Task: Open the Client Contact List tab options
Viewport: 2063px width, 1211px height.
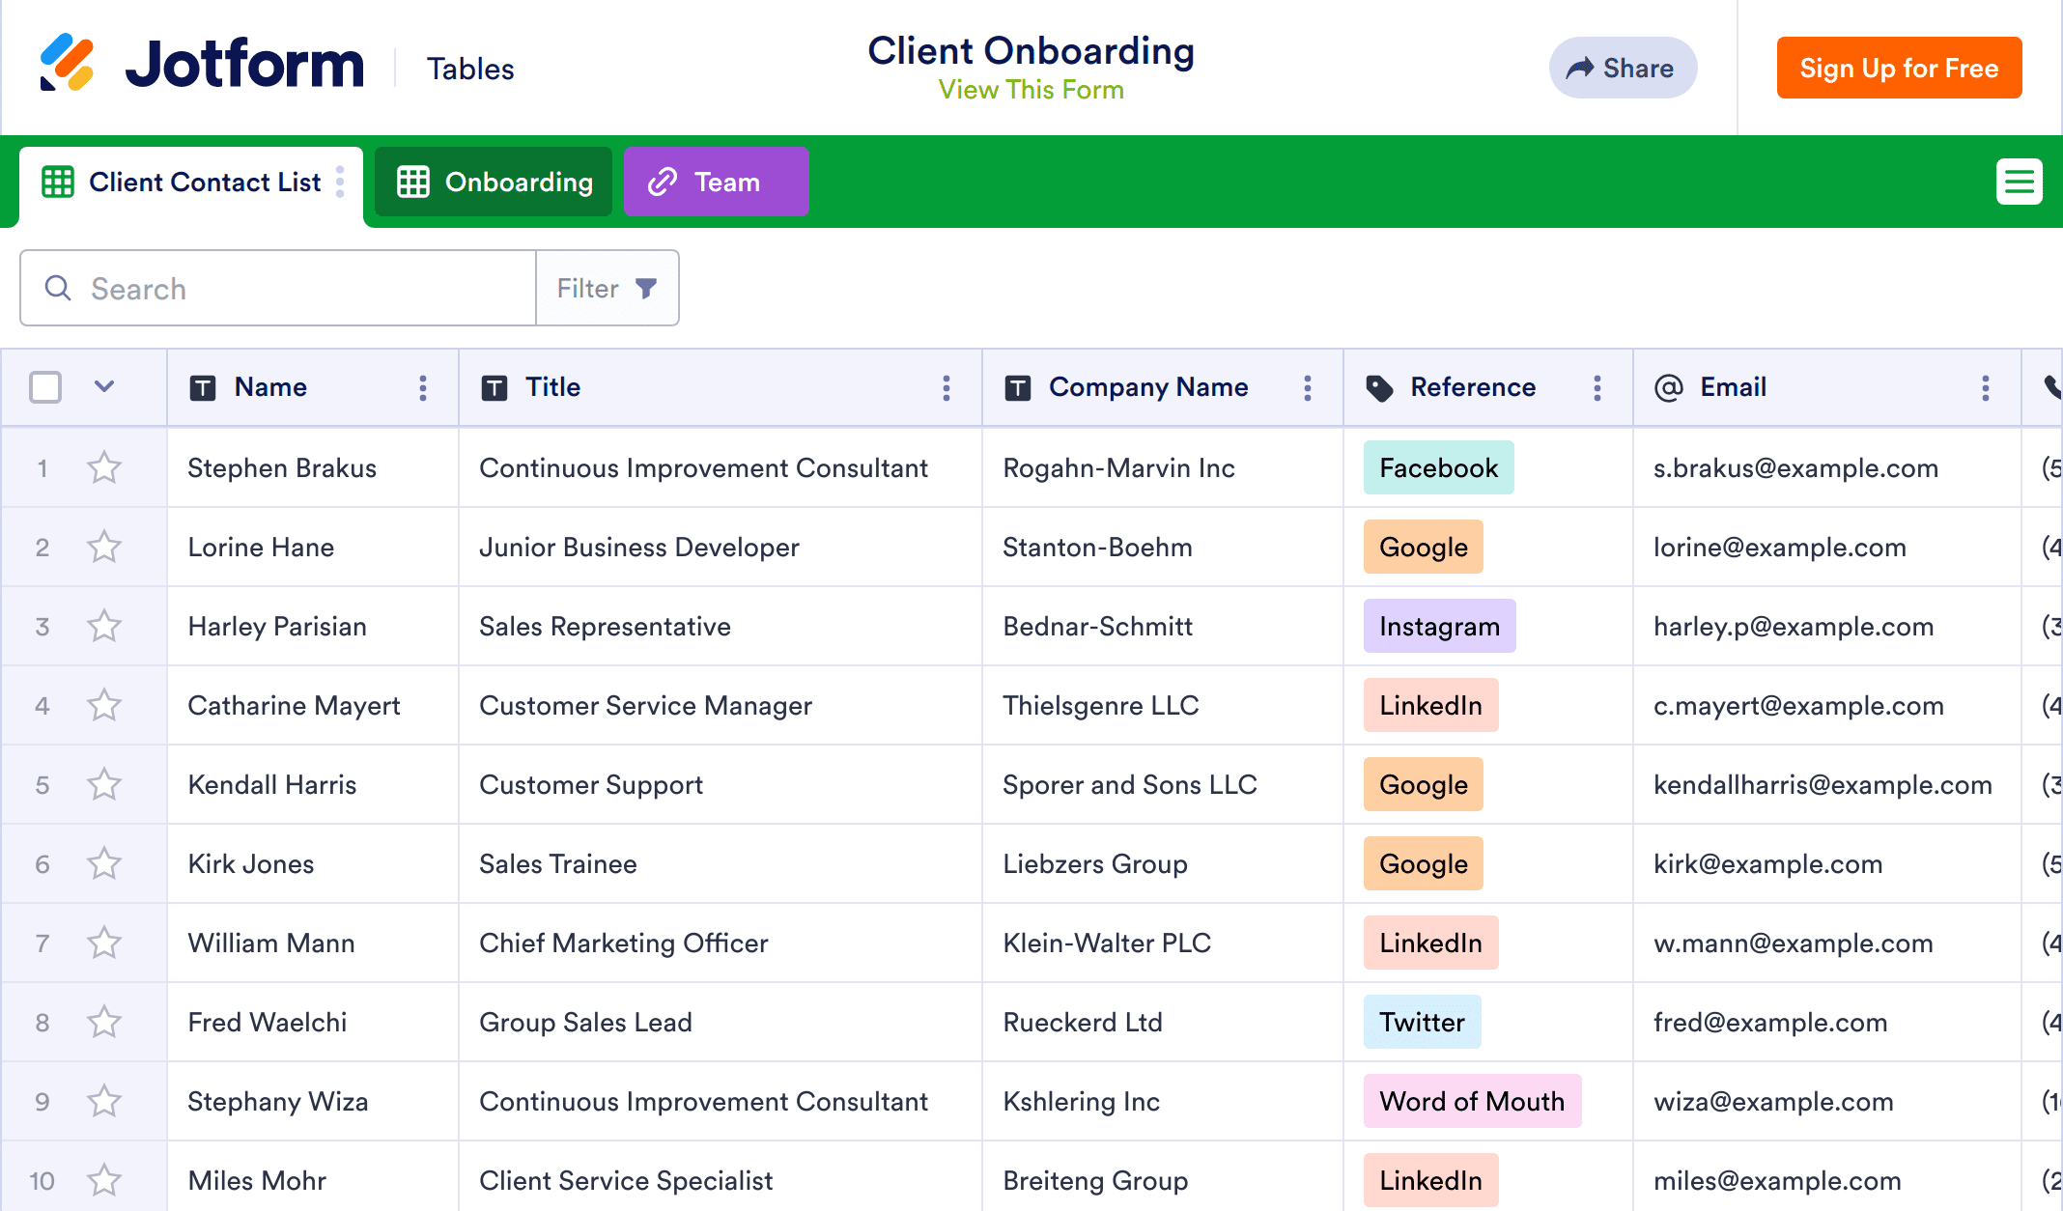Action: pos(340,182)
